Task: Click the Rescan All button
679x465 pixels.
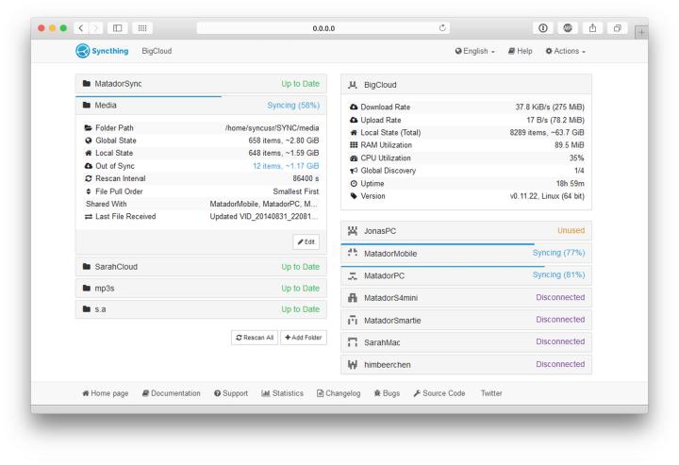Action: (255, 338)
